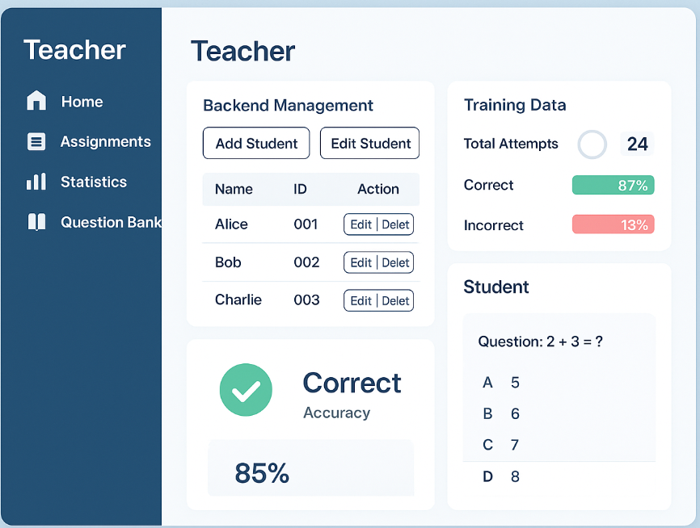Viewport: 700px width, 528px height.
Task: Click the Home house icon
Action: coord(36,101)
